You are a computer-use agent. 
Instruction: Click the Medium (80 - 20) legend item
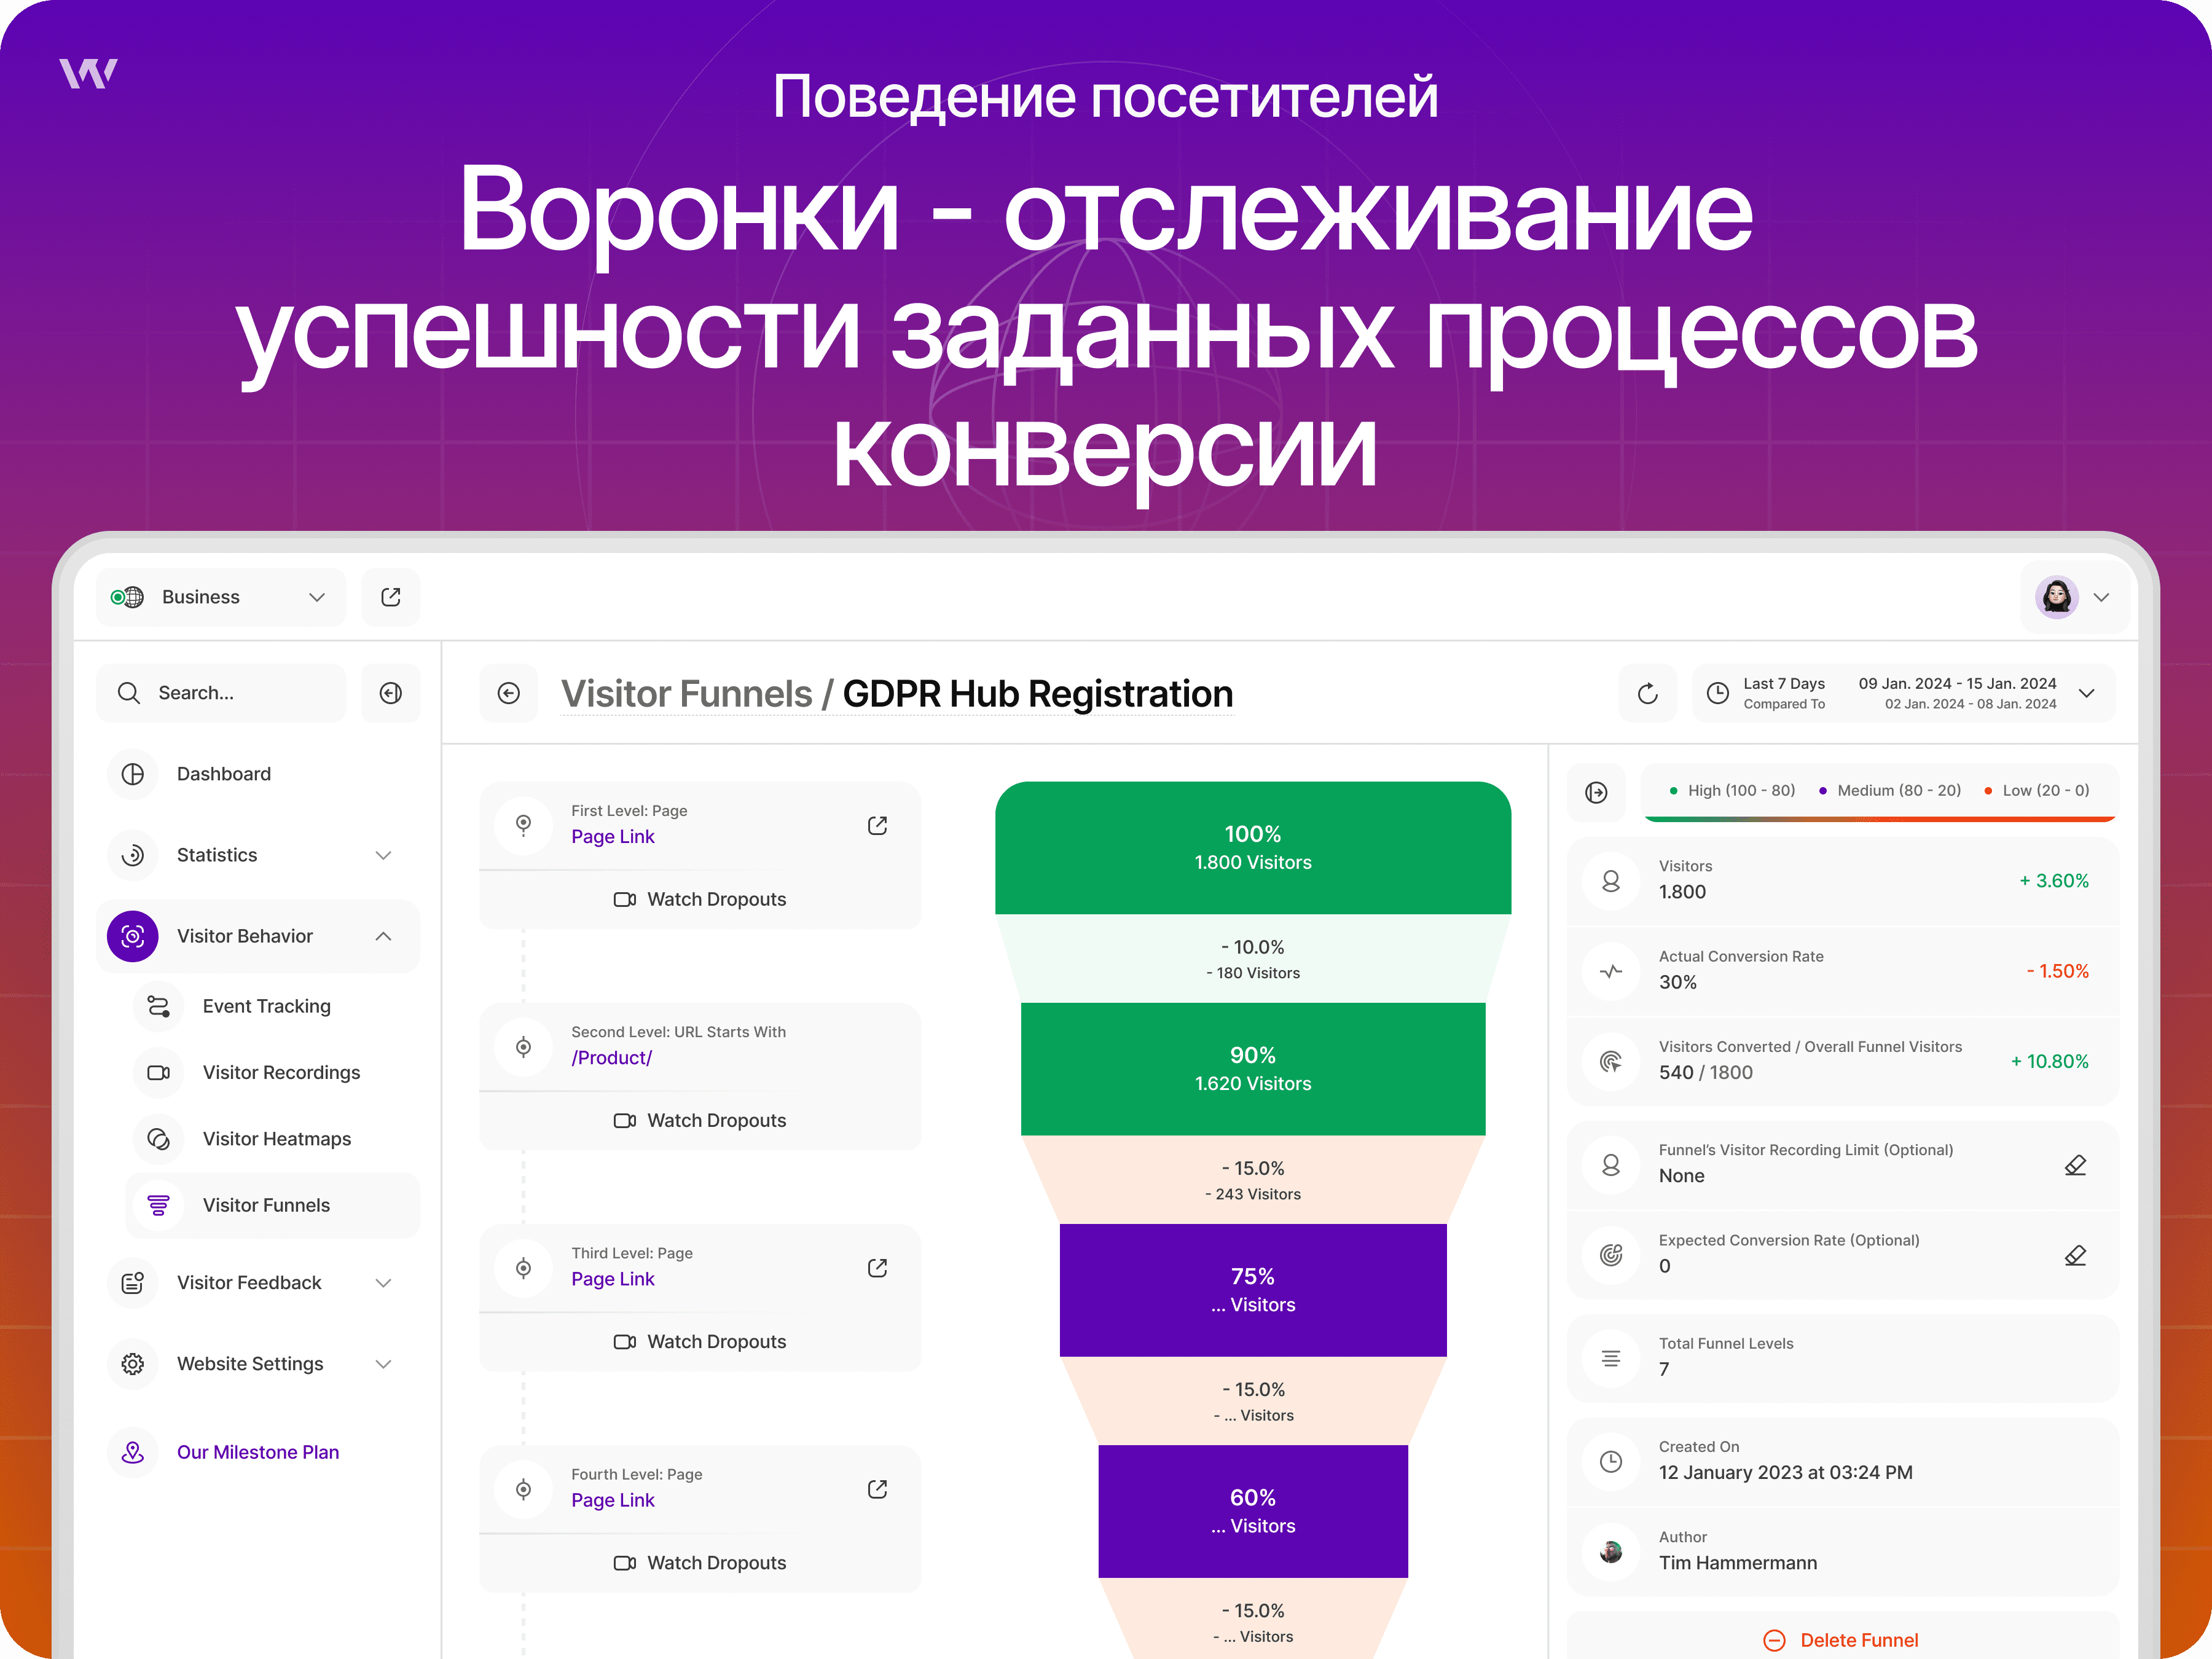(x=1889, y=790)
